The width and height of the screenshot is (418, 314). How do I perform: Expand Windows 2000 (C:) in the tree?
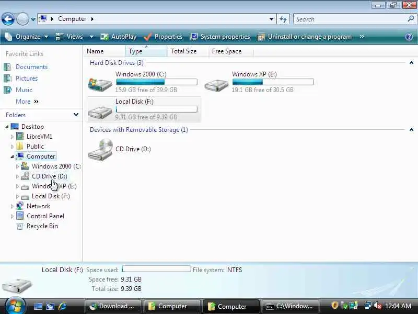[x=17, y=166]
